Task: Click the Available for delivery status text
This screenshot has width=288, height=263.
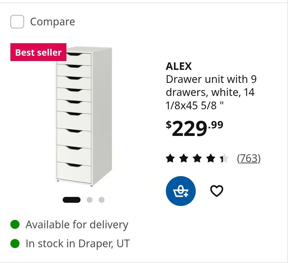Action: (x=77, y=225)
